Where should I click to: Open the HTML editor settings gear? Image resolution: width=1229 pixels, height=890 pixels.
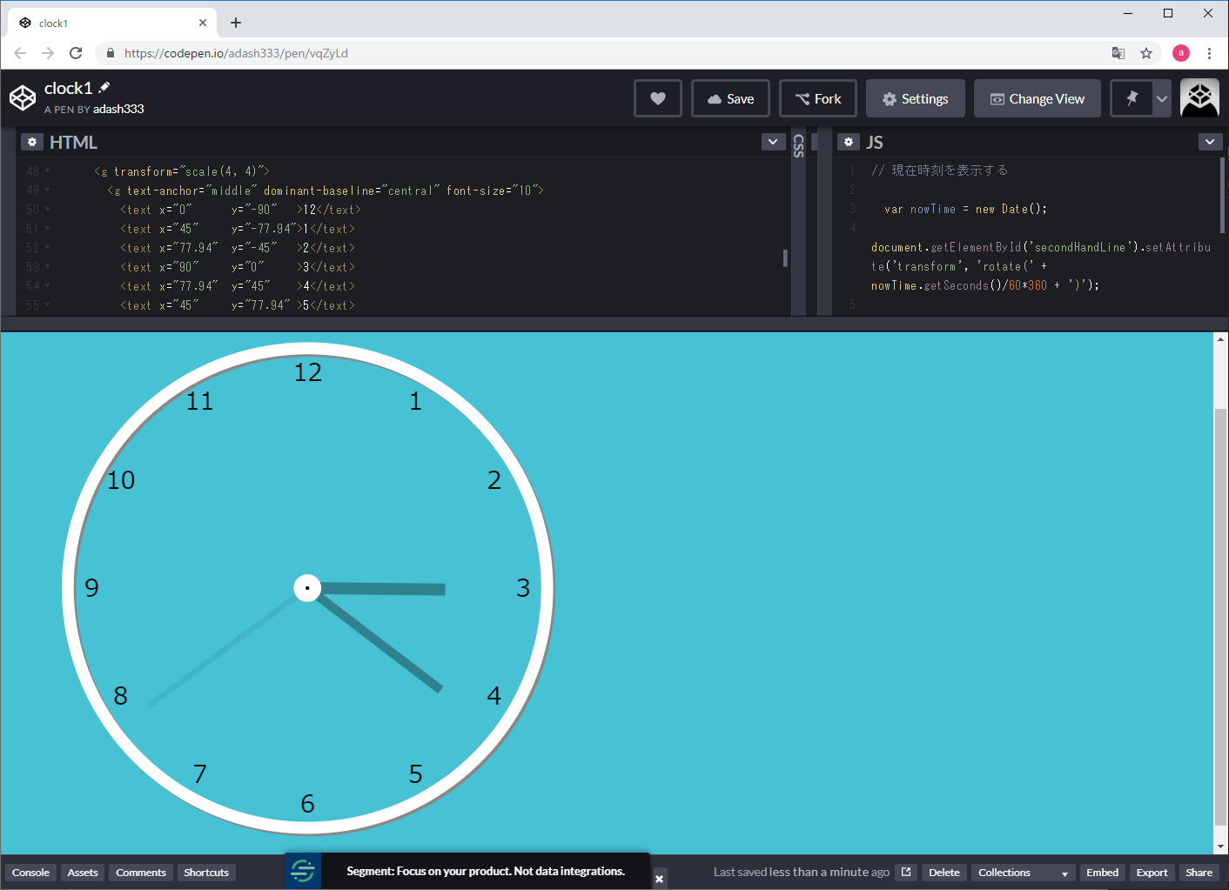click(x=31, y=142)
